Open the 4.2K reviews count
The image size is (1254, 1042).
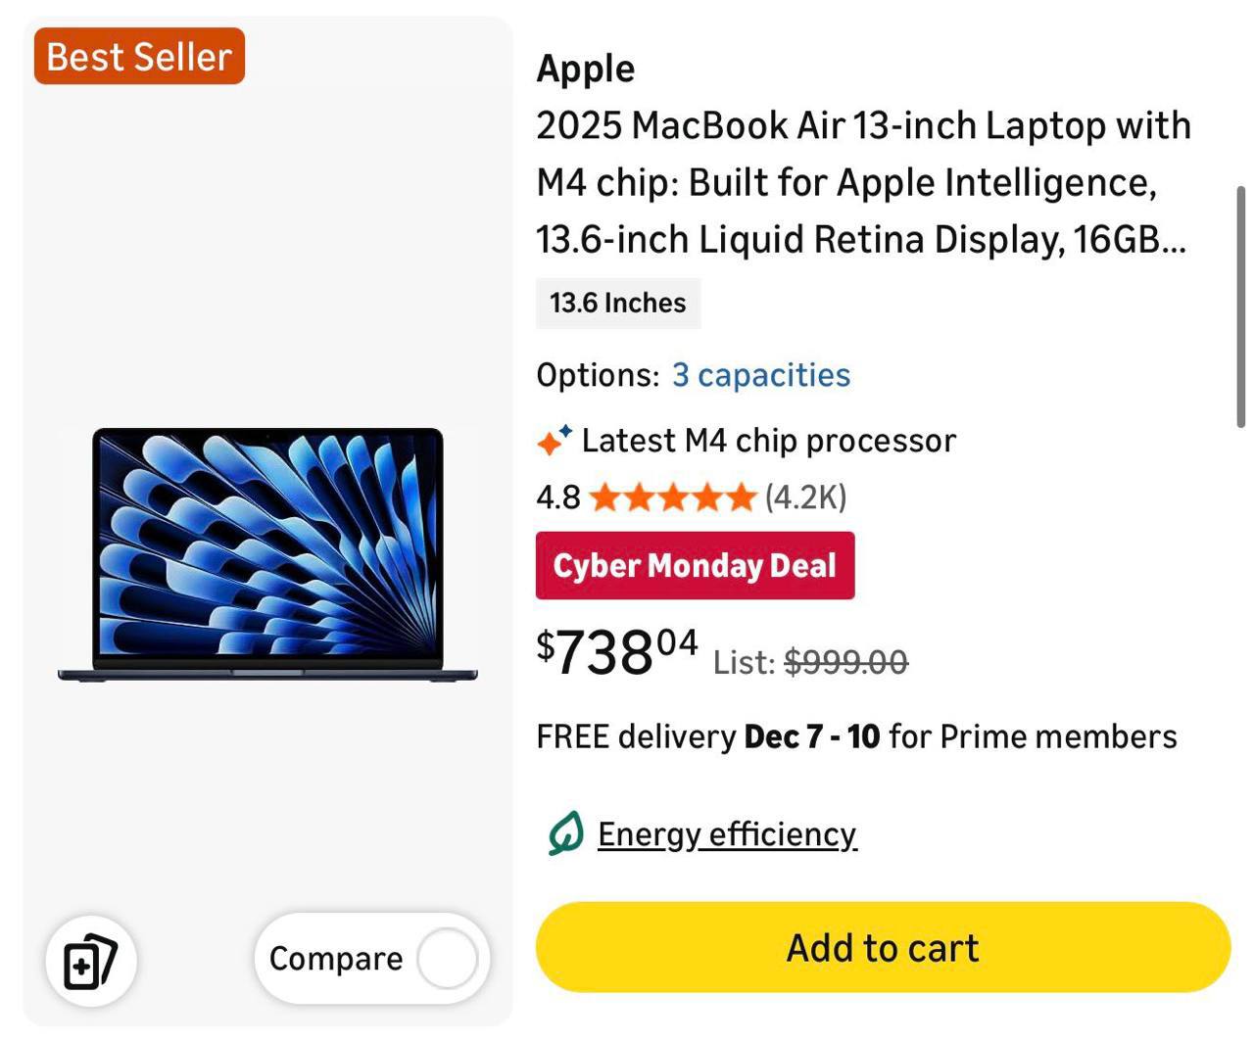click(x=805, y=497)
